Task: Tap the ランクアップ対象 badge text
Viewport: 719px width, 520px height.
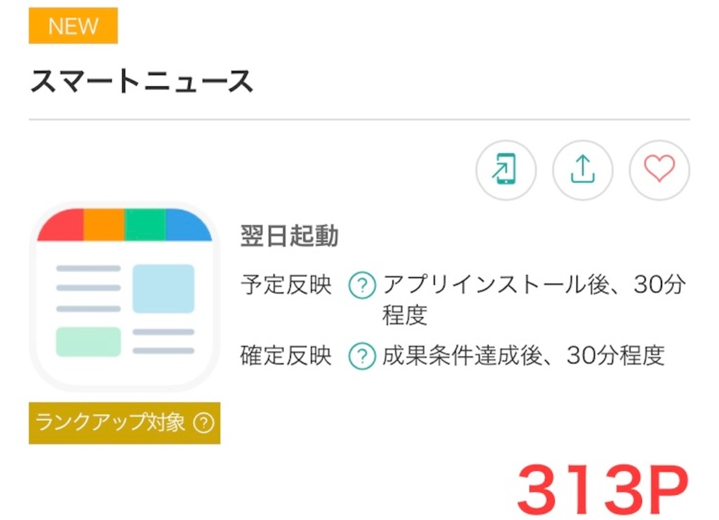Action: pyautogui.click(x=110, y=423)
